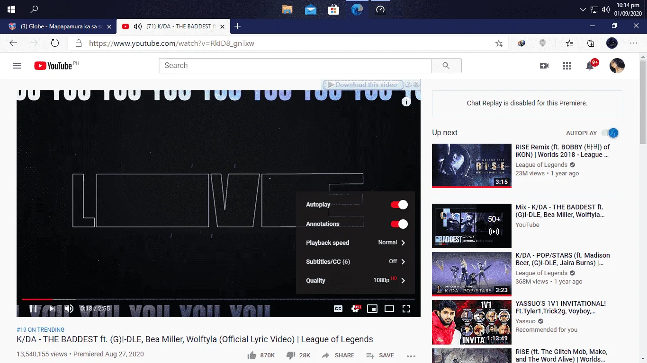647x363 pixels.
Task: Like the video with thumbs up
Action: coord(261,355)
